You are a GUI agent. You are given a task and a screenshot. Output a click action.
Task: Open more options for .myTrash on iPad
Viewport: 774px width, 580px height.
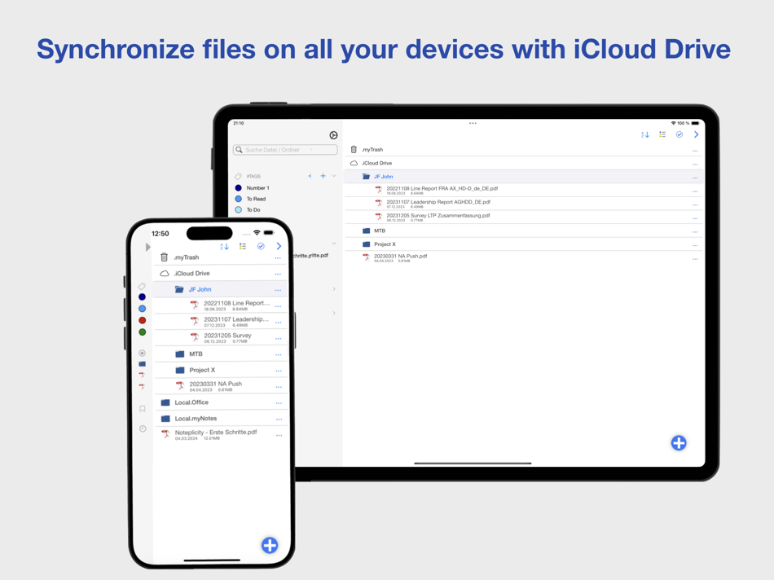point(695,151)
